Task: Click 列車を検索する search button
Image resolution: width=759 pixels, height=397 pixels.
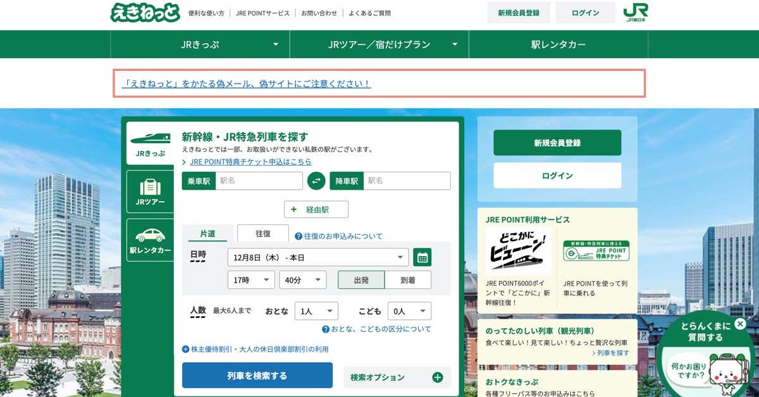Action: coord(257,376)
